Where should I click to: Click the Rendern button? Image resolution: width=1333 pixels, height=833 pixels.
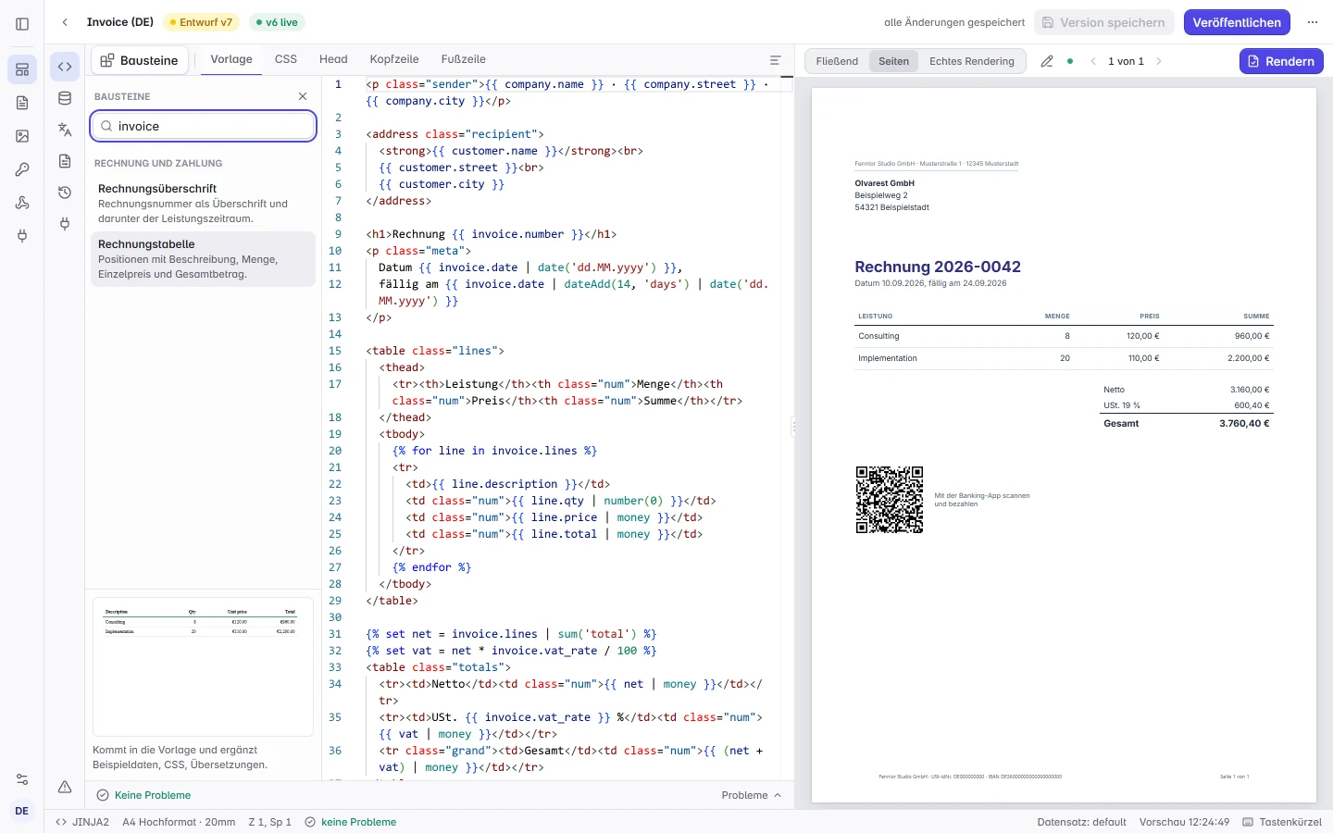[x=1281, y=61]
